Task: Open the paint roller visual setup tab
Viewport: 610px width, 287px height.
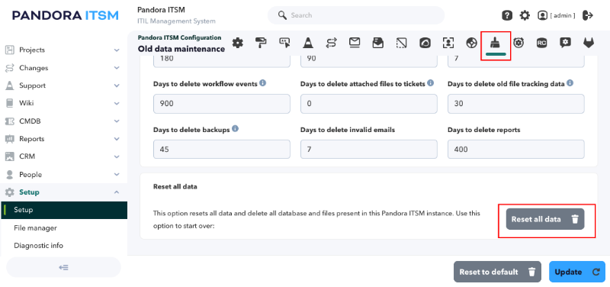Action: pos(261,43)
